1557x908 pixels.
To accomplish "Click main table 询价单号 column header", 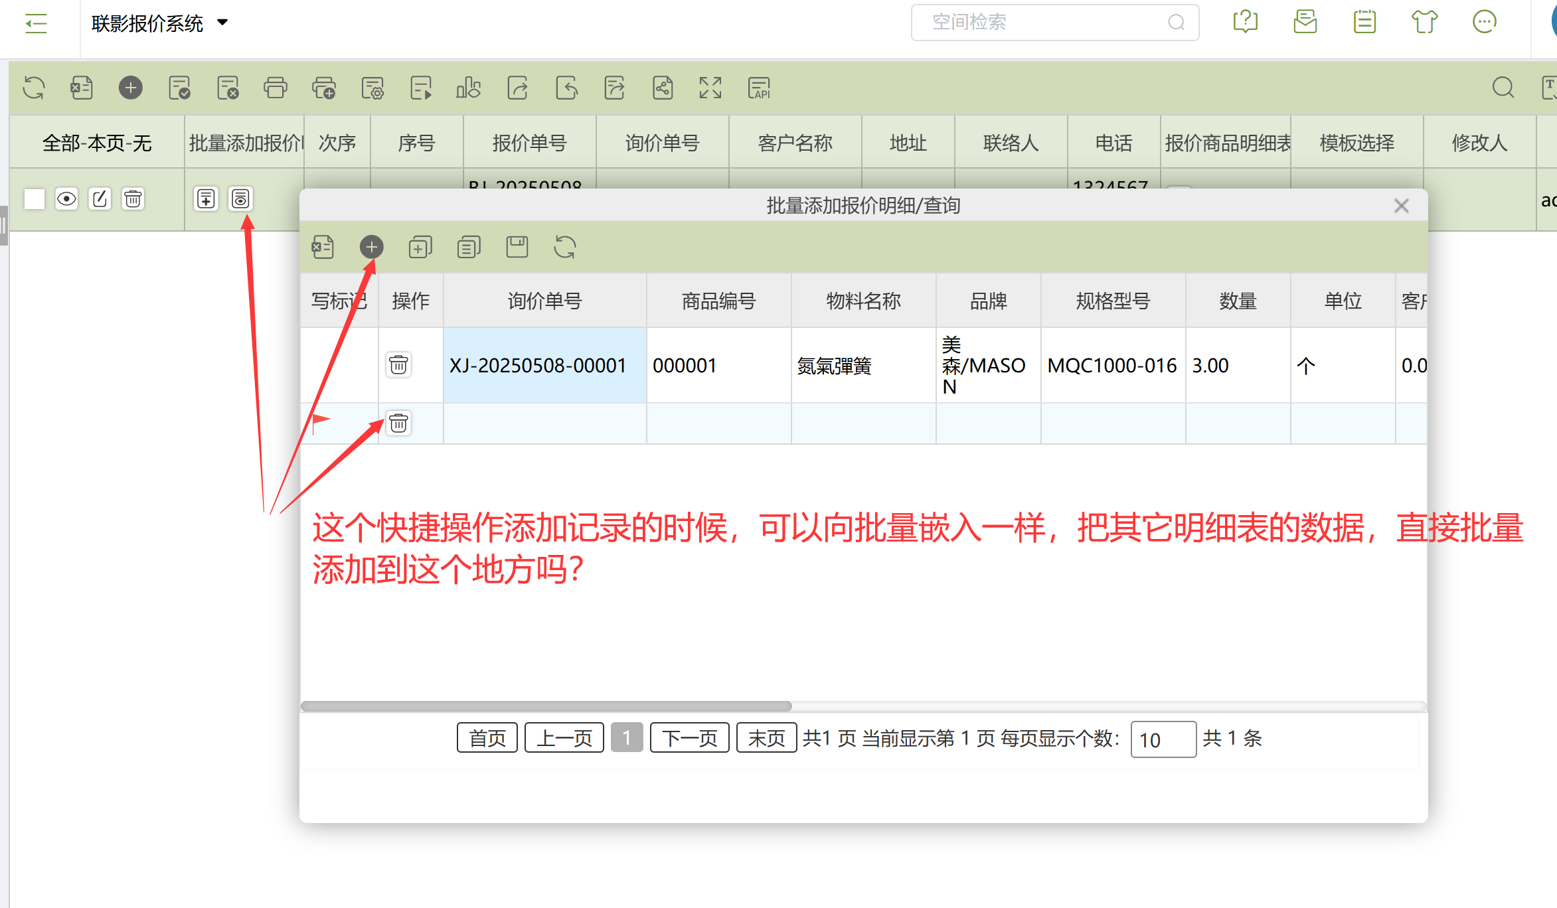I will click(663, 143).
